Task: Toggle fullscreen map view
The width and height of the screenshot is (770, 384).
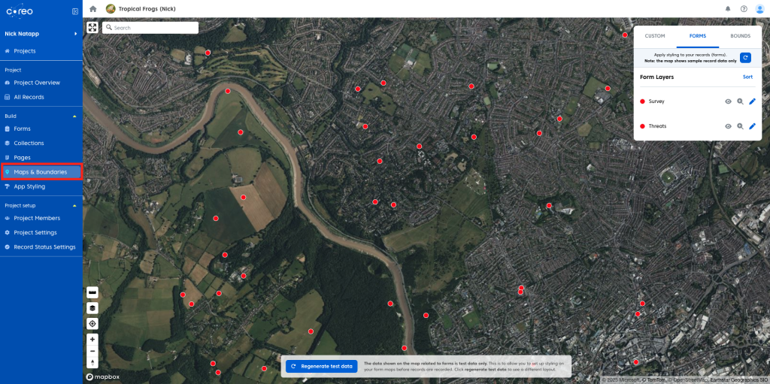Action: [x=92, y=28]
